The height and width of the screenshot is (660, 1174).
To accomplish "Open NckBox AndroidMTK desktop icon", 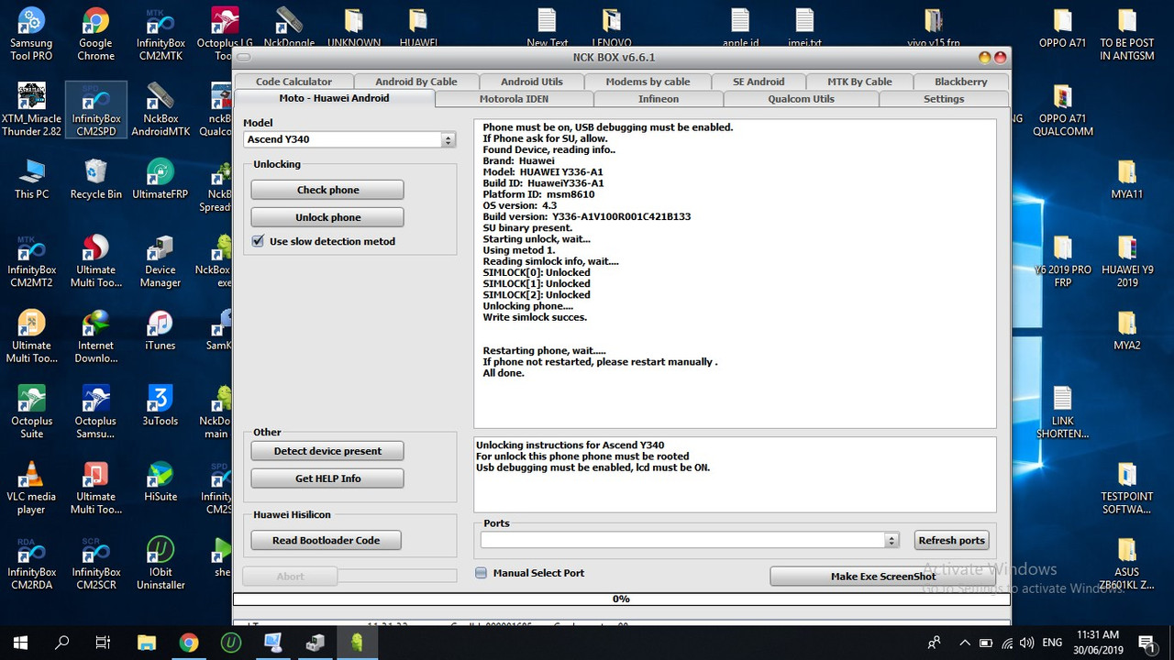I will point(161,110).
